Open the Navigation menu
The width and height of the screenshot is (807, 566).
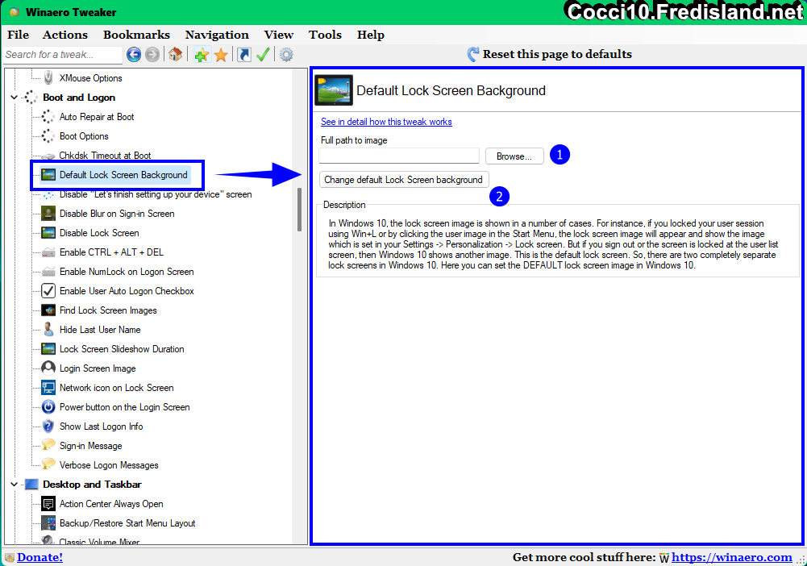coord(217,35)
